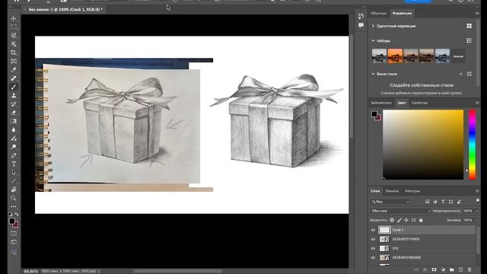Open opacity slider dropdown arrow

tap(477, 211)
